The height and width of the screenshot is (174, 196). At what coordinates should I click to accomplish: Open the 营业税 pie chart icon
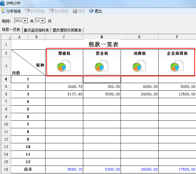(102, 66)
